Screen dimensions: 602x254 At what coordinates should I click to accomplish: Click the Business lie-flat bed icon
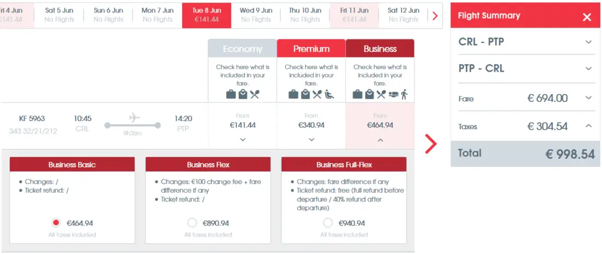click(x=392, y=94)
